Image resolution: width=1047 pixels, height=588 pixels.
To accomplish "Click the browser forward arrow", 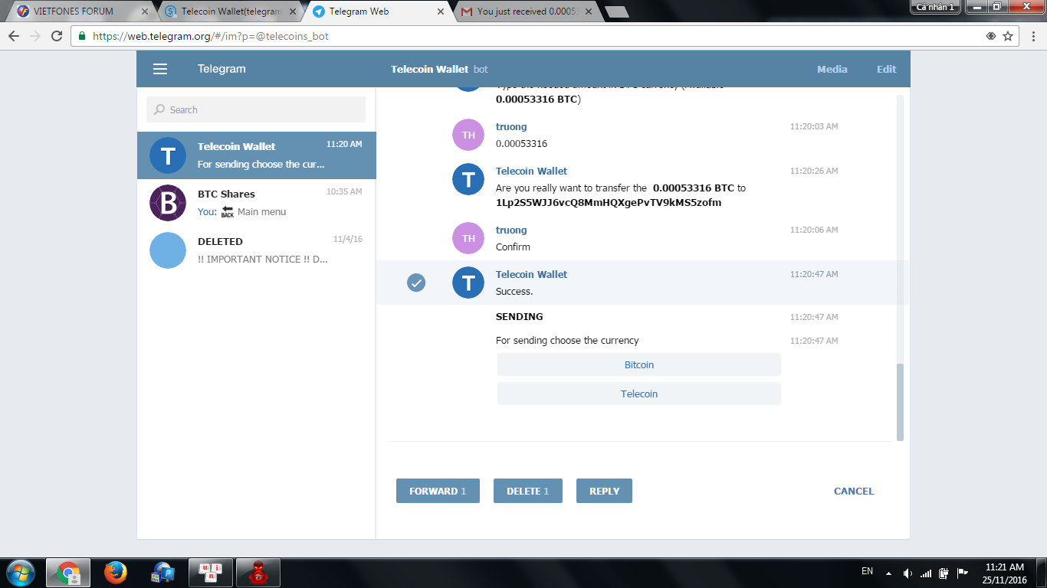I will 35,36.
